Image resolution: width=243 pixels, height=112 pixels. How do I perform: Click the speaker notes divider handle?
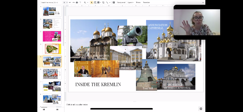pyautogui.click(x=135, y=102)
